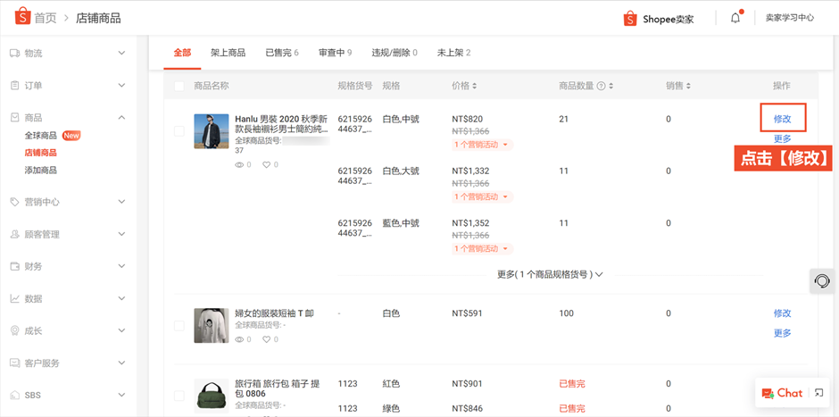Image resolution: width=839 pixels, height=417 pixels.
Task: Expand the 营销中心 menu chevron
Action: [121, 202]
